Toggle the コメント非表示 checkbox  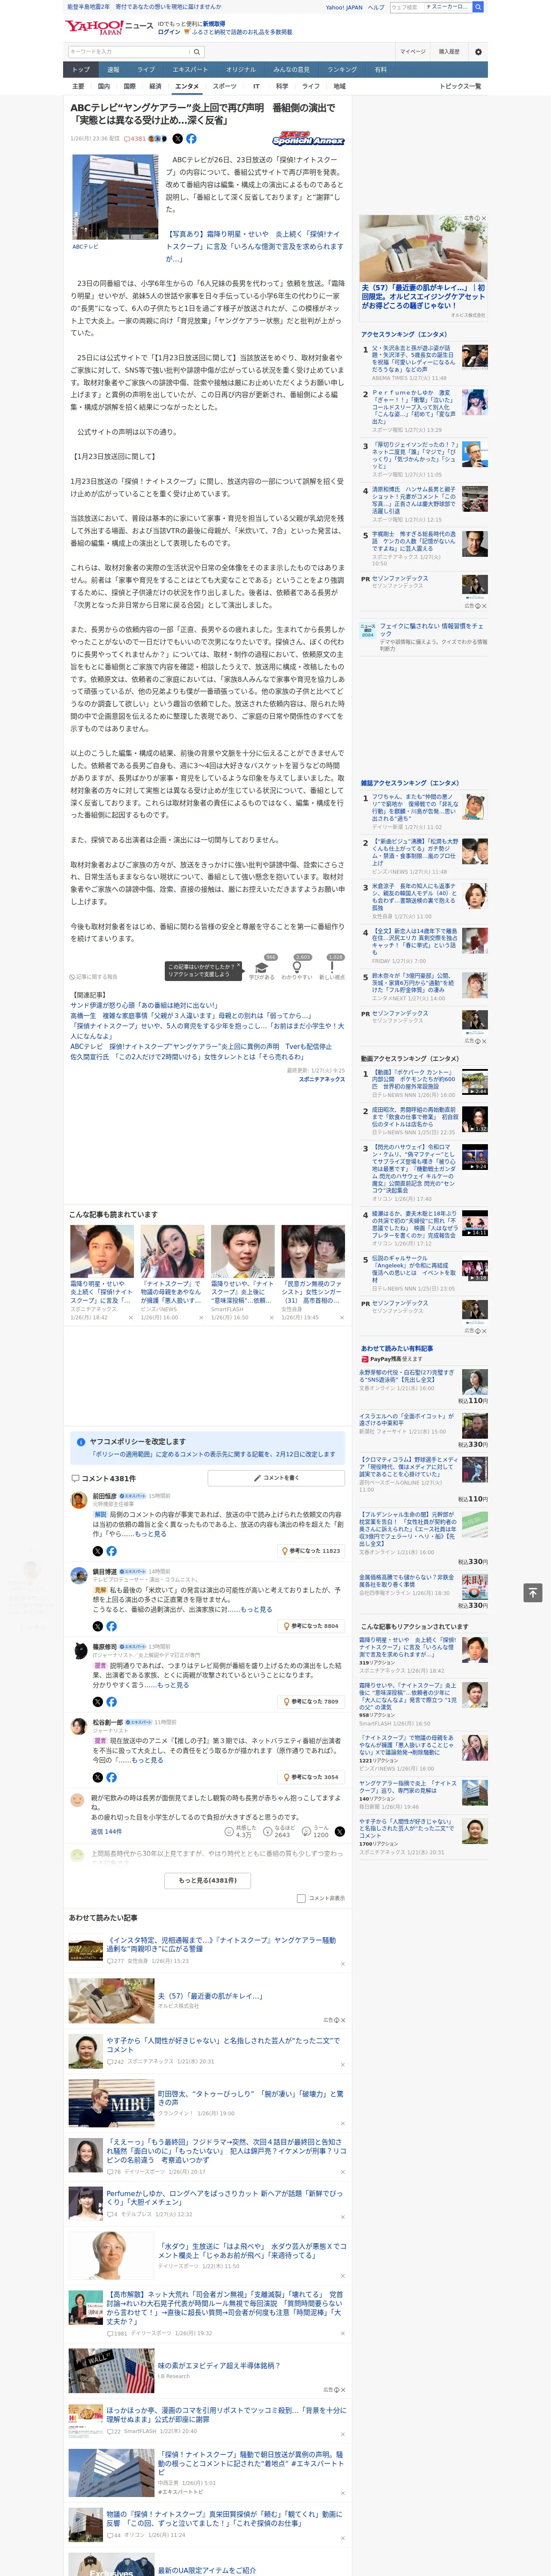coord(301,1898)
